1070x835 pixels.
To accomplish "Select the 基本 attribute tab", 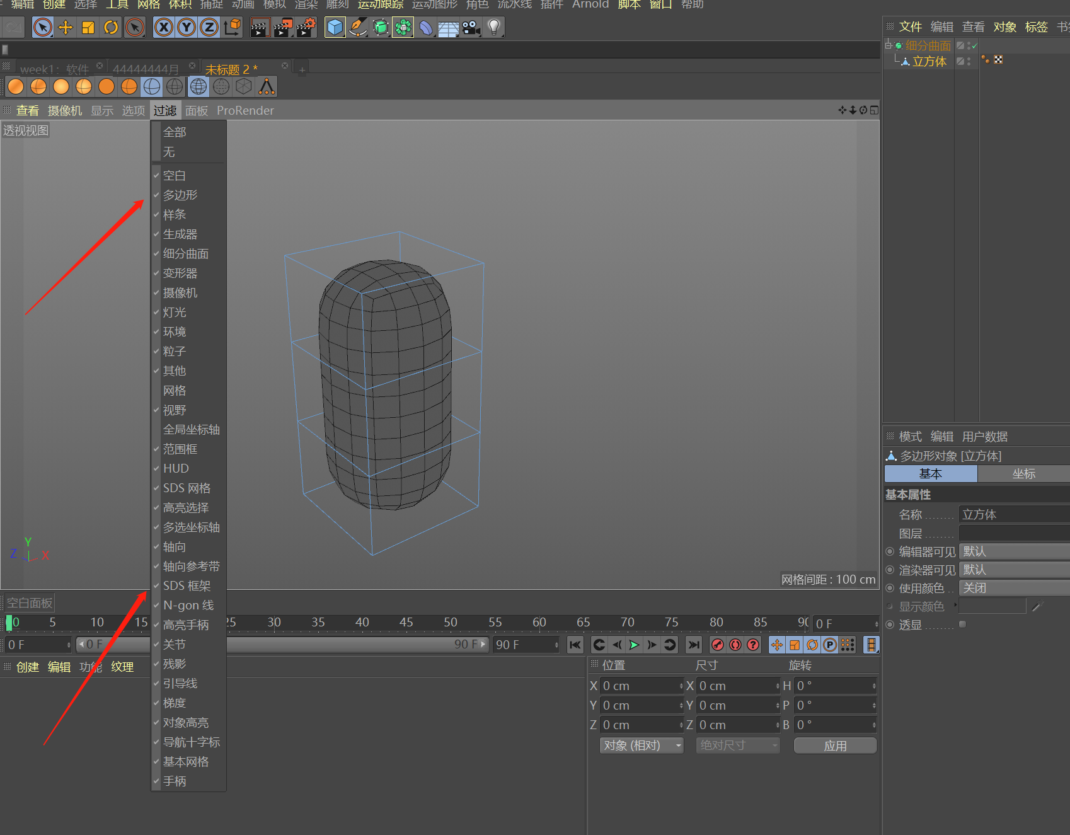I will (931, 474).
